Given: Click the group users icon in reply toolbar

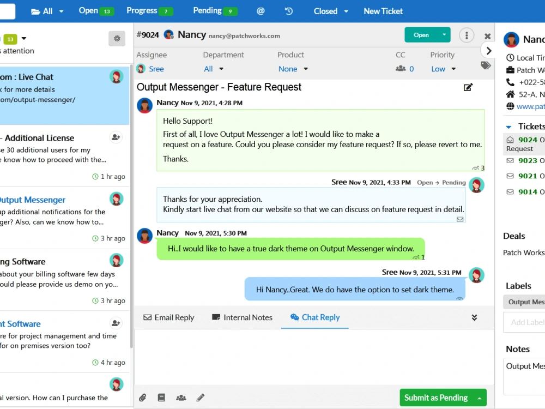Looking at the screenshot, I should click(181, 398).
